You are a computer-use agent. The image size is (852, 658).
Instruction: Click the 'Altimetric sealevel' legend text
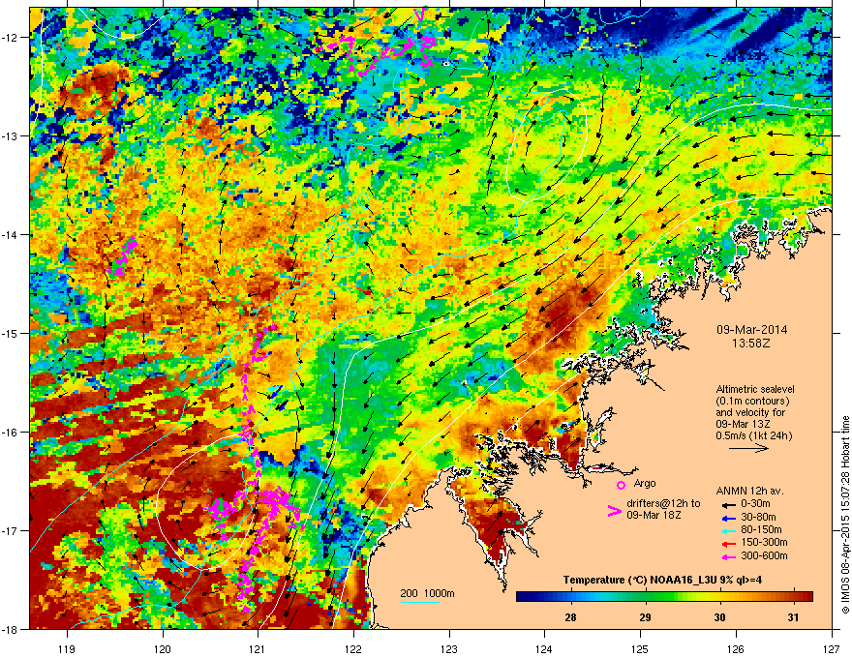(x=755, y=389)
